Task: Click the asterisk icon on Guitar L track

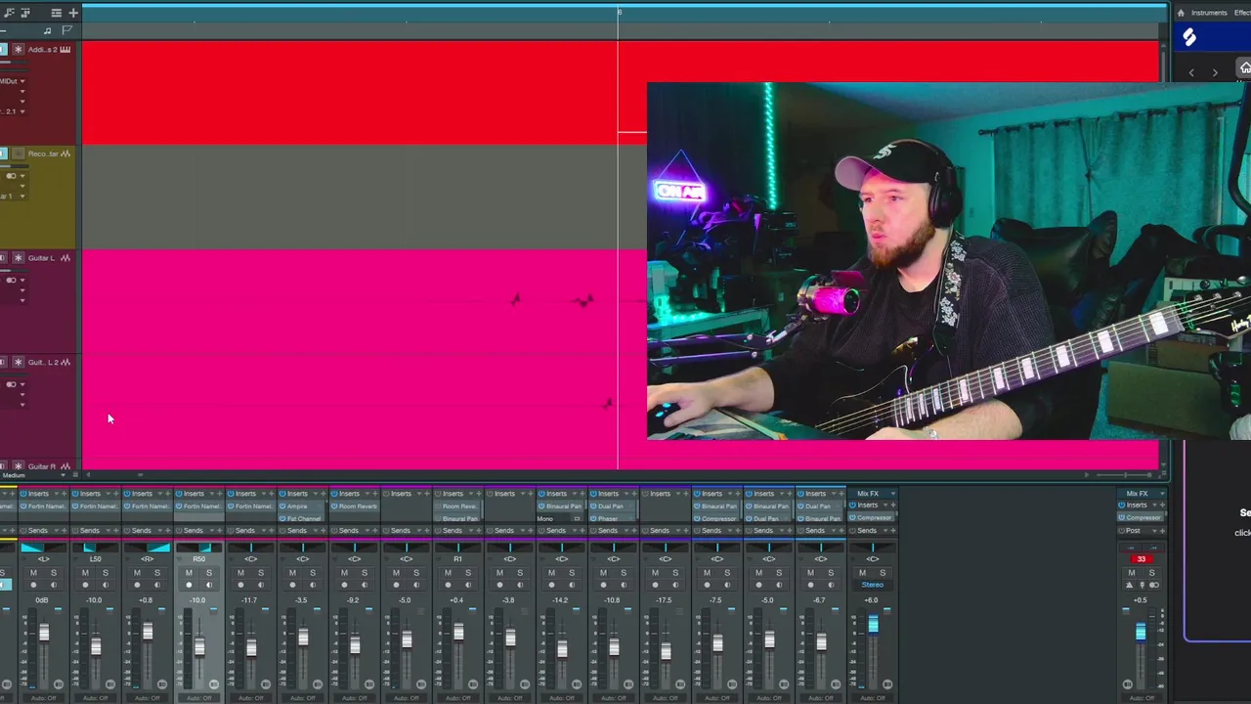Action: click(x=19, y=258)
